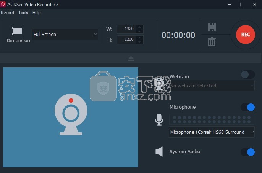Open the Help menu
262x173 pixels.
36,13
